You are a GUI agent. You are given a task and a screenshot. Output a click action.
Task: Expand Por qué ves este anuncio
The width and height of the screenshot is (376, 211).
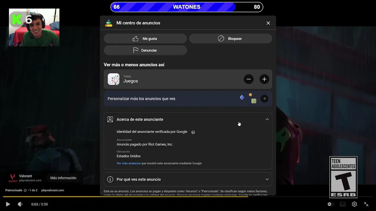(188, 179)
